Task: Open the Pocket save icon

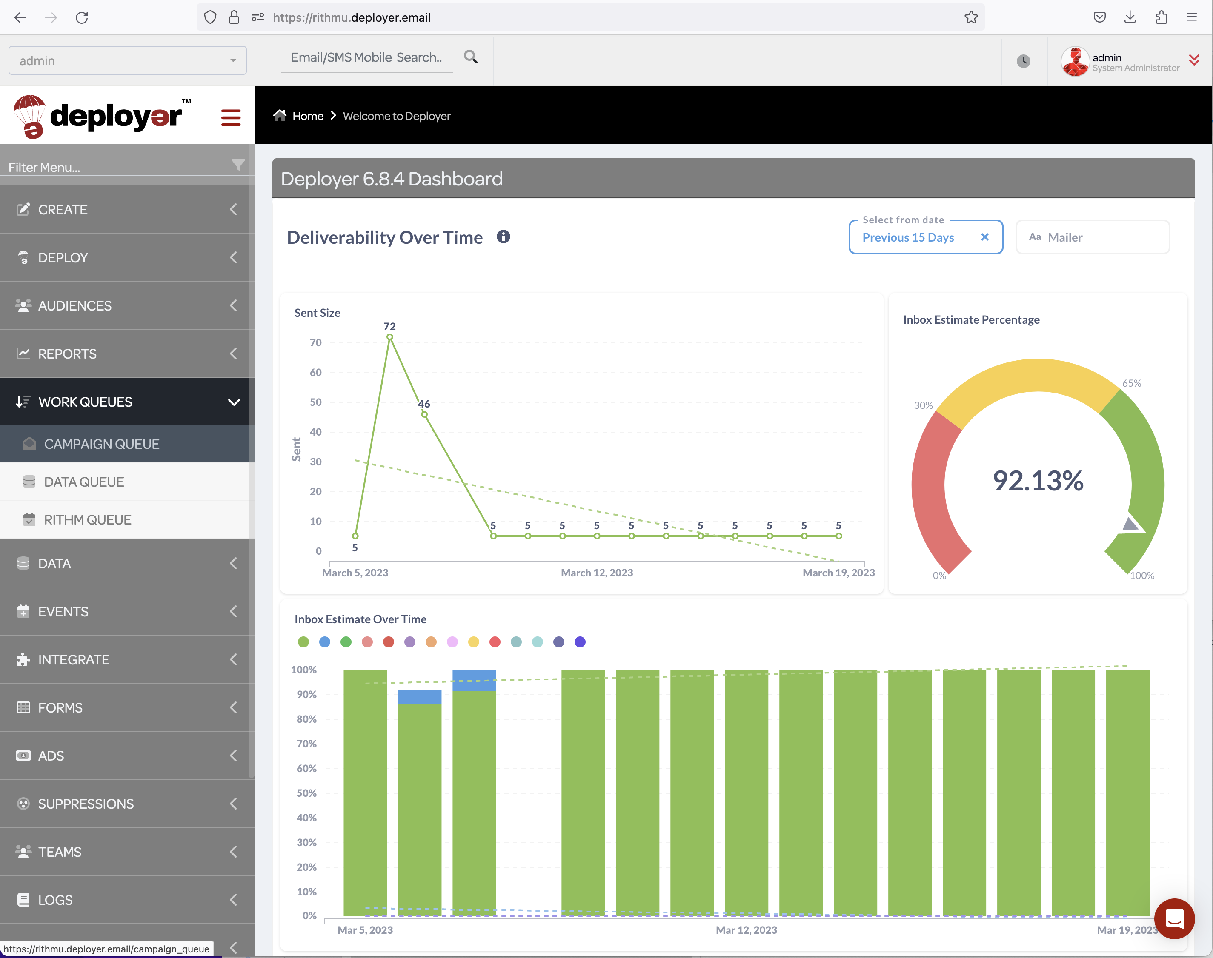Action: click(1100, 17)
